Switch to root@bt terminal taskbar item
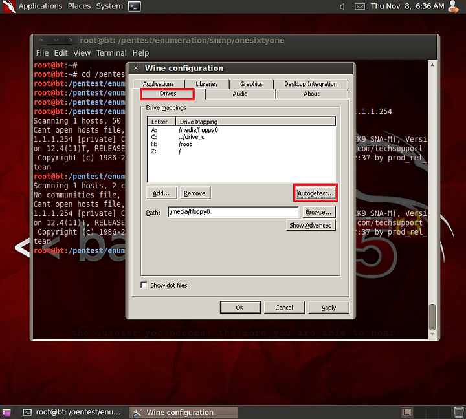466x419 pixels. [72, 412]
